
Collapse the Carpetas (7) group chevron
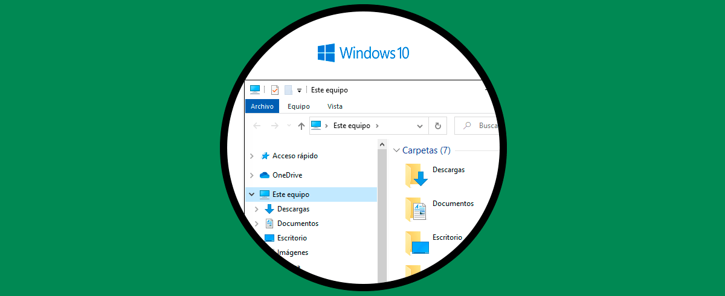tap(397, 150)
